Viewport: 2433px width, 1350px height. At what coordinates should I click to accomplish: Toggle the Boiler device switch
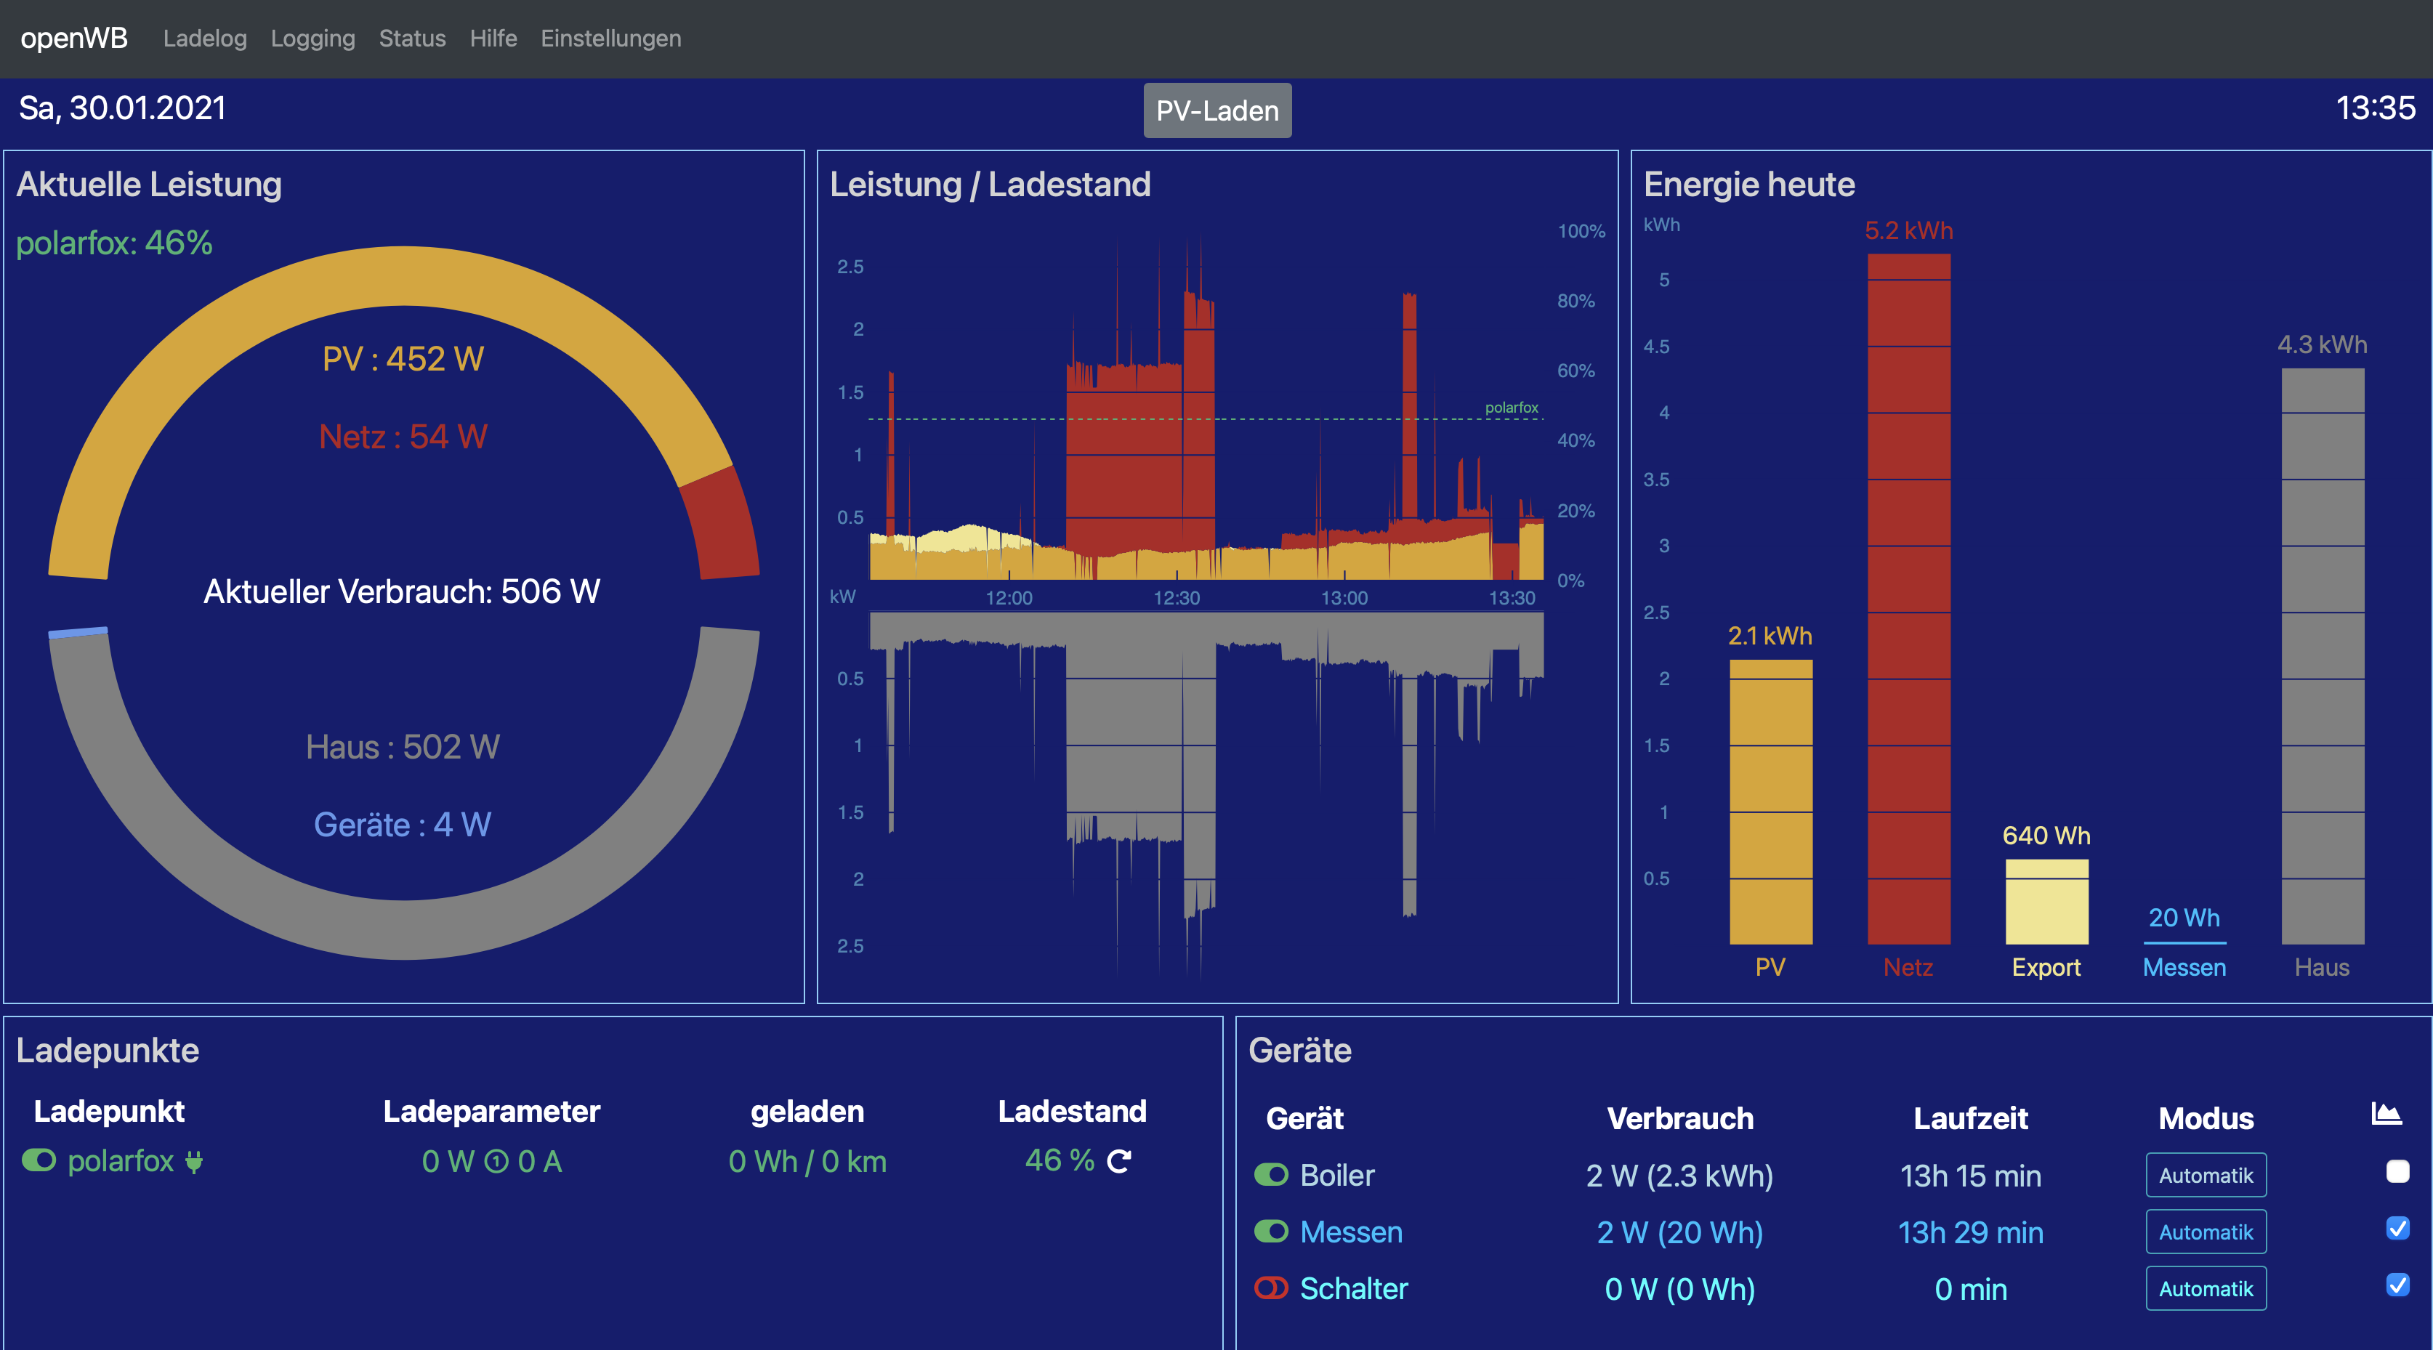click(x=1271, y=1176)
